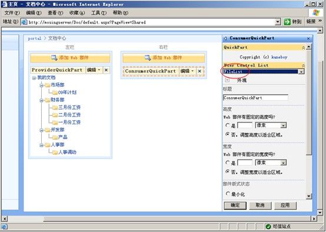Select the 开发部 folder label
This screenshot has height=232, width=326.
click(58, 130)
